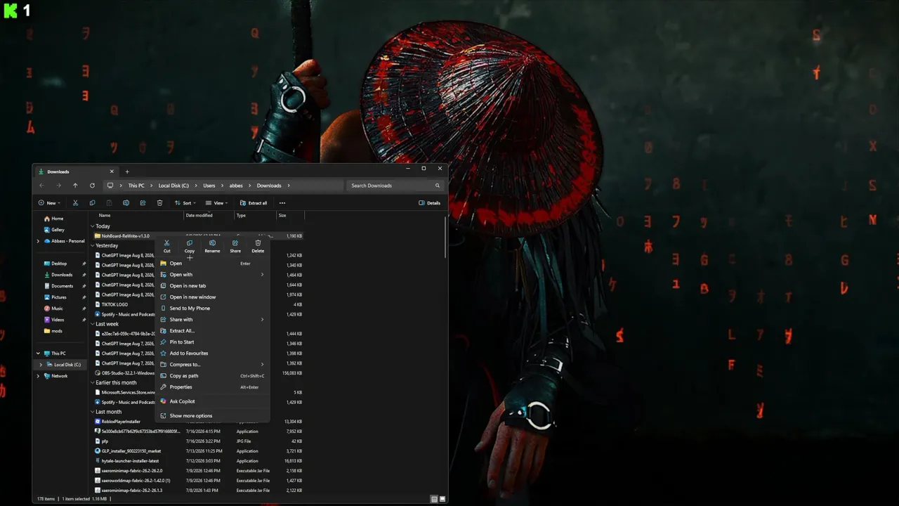
Task: Choose Copy as path
Action: click(213, 376)
